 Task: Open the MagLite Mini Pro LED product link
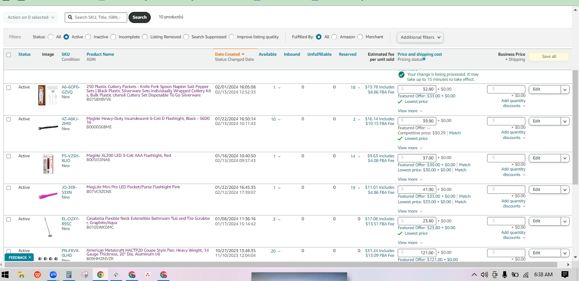pyautogui.click(x=133, y=187)
